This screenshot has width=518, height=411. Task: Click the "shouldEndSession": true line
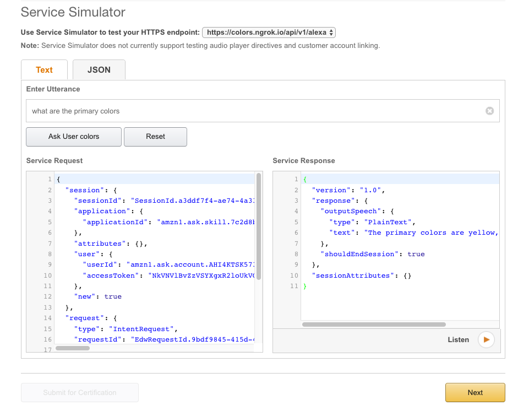pos(373,255)
